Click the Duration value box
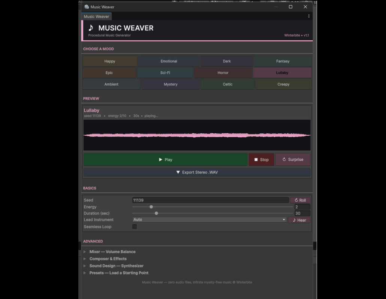Image resolution: width=386 pixels, height=299 pixels. click(x=302, y=213)
